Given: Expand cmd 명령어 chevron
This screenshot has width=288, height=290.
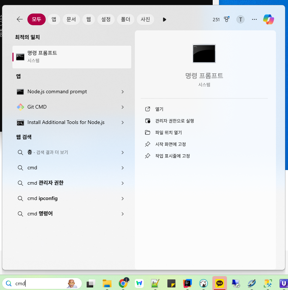Looking at the screenshot, I should (122, 214).
